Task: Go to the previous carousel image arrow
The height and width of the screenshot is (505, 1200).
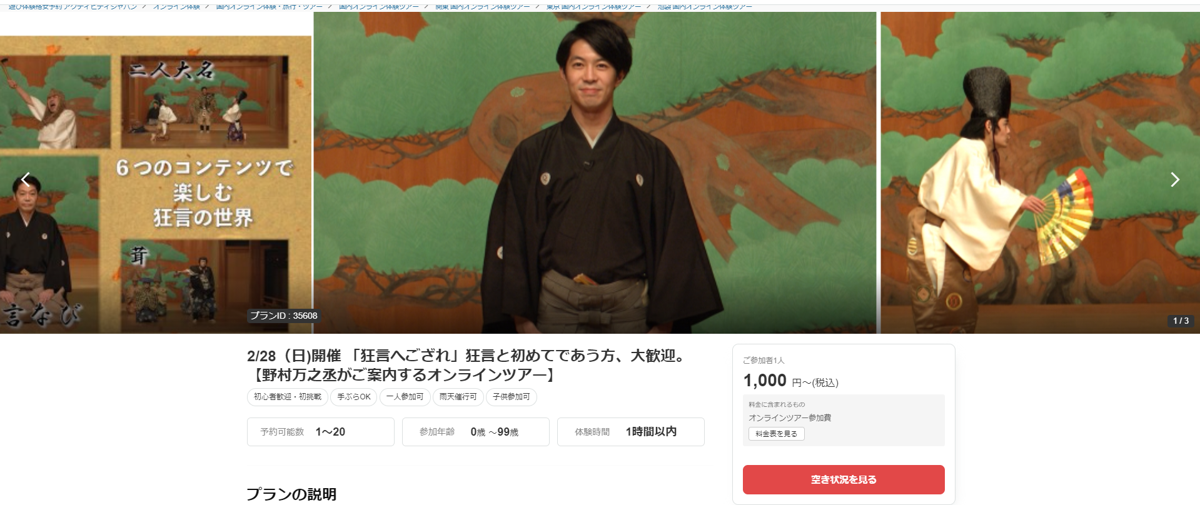Action: tap(26, 180)
